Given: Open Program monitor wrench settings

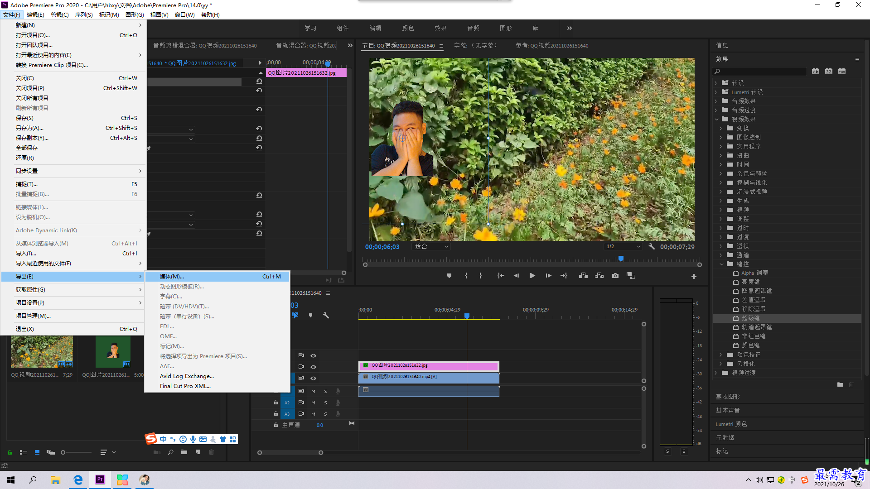Looking at the screenshot, I should click(651, 247).
